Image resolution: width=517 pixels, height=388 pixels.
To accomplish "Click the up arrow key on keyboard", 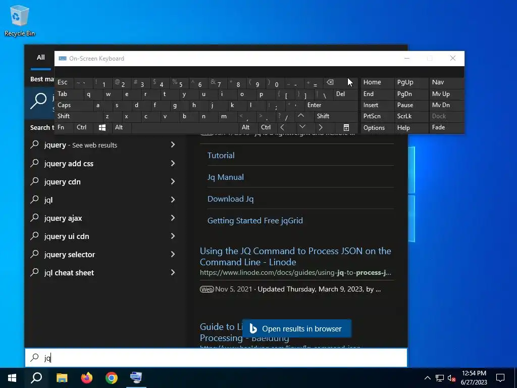I will click(301, 116).
